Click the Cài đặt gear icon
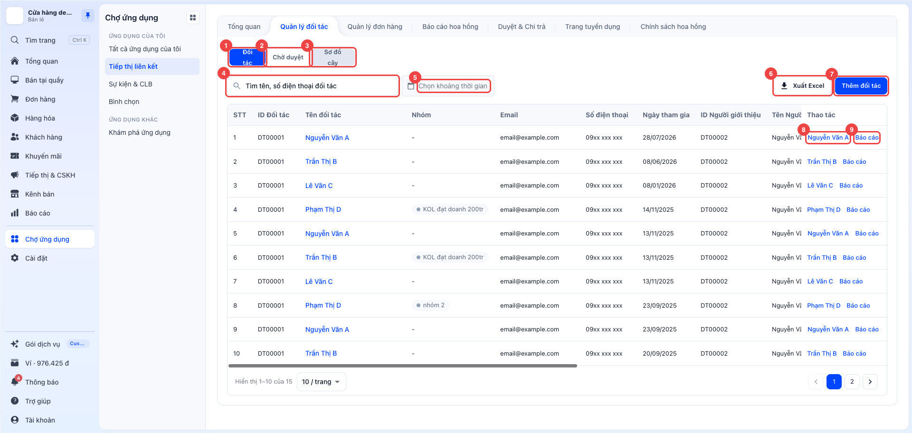The height and width of the screenshot is (433, 912). [x=15, y=258]
